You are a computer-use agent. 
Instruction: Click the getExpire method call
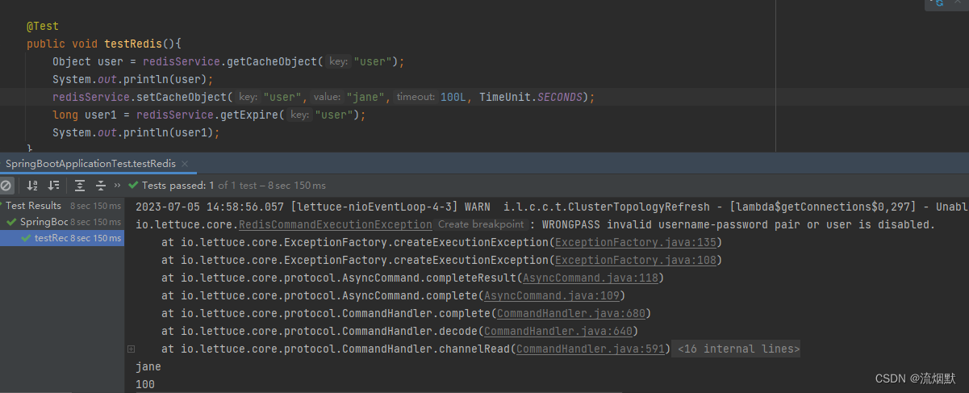coord(254,115)
